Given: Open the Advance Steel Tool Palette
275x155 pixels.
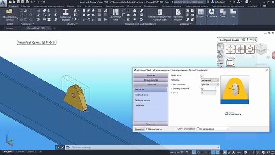Looking at the screenshot, I should [x=159, y=15].
